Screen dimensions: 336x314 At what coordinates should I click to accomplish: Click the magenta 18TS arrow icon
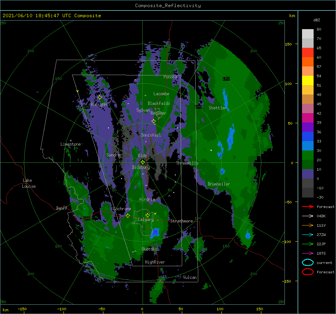pyautogui.click(x=308, y=254)
